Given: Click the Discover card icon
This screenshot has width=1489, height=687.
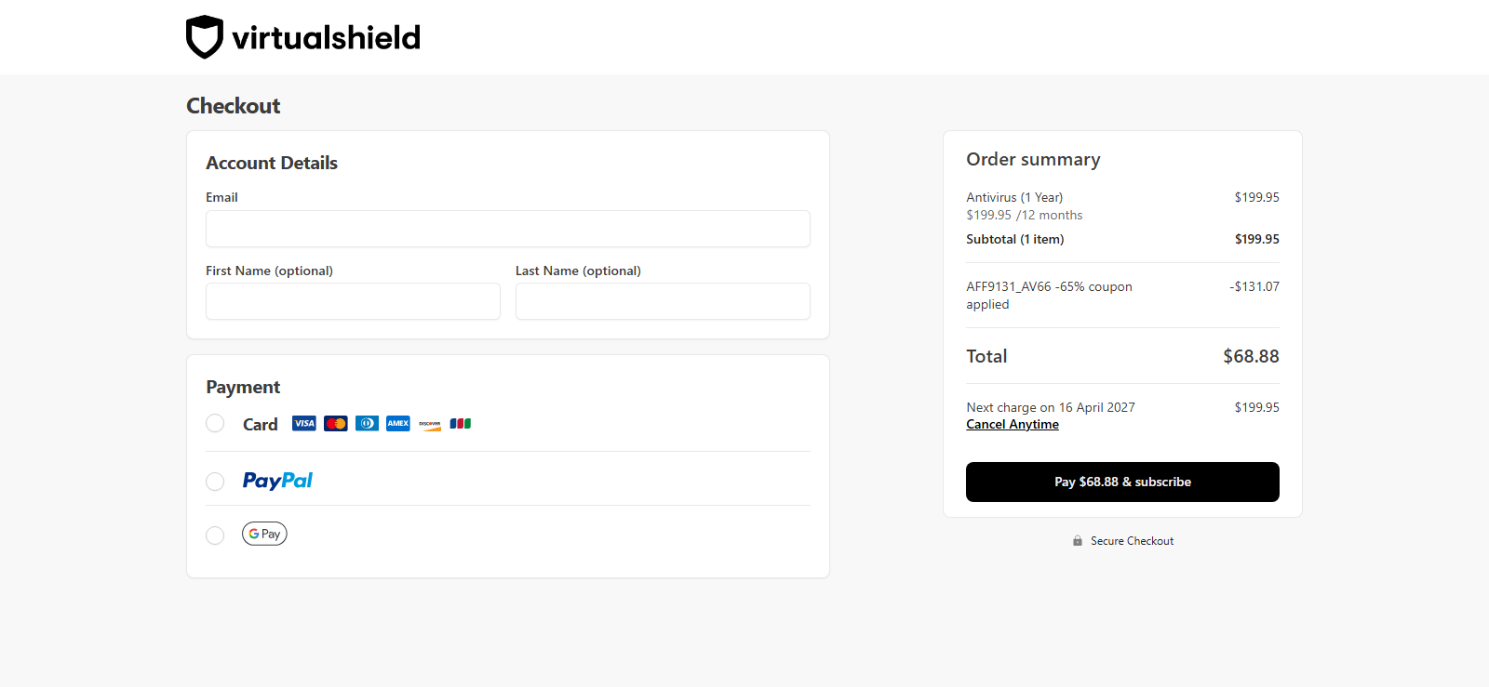Looking at the screenshot, I should (430, 423).
